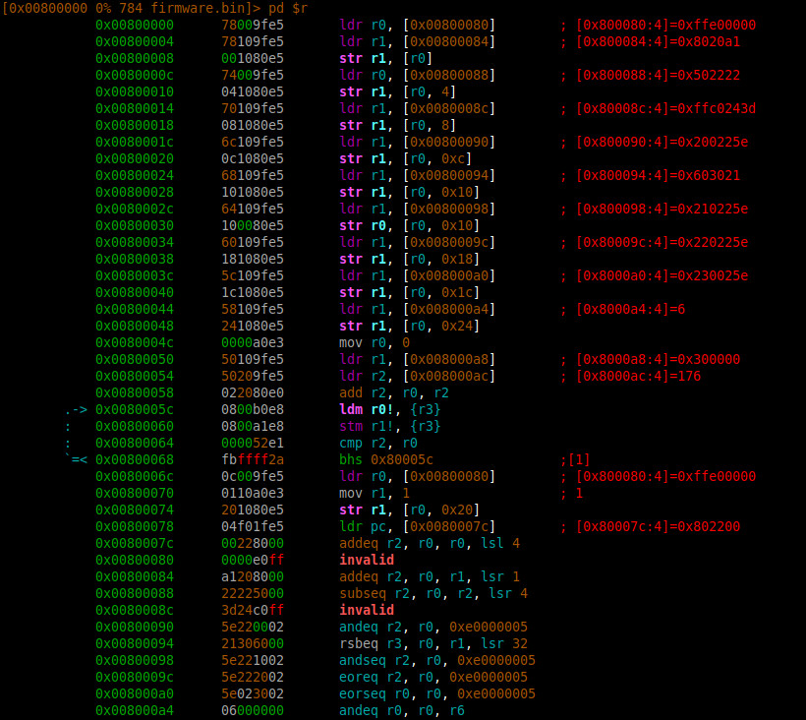Click comment '[0x80008c:4]=0xffc0243d'
The image size is (806, 720).
coord(665,108)
